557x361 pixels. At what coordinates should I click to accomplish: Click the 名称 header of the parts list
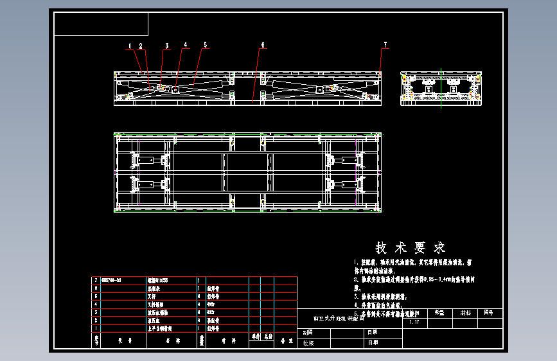pyautogui.click(x=173, y=340)
